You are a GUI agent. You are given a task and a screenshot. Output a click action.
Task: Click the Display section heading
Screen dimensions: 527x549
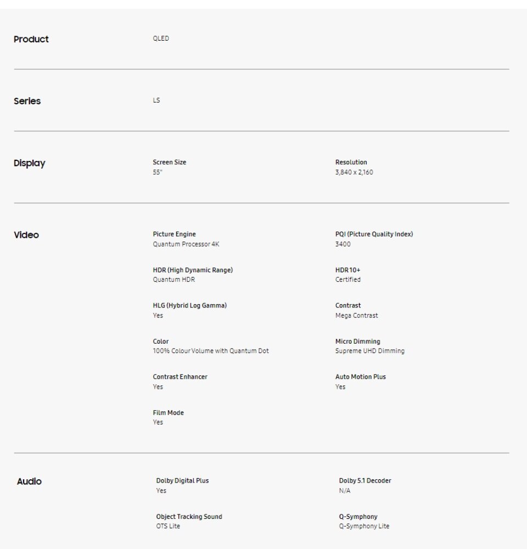(x=30, y=163)
